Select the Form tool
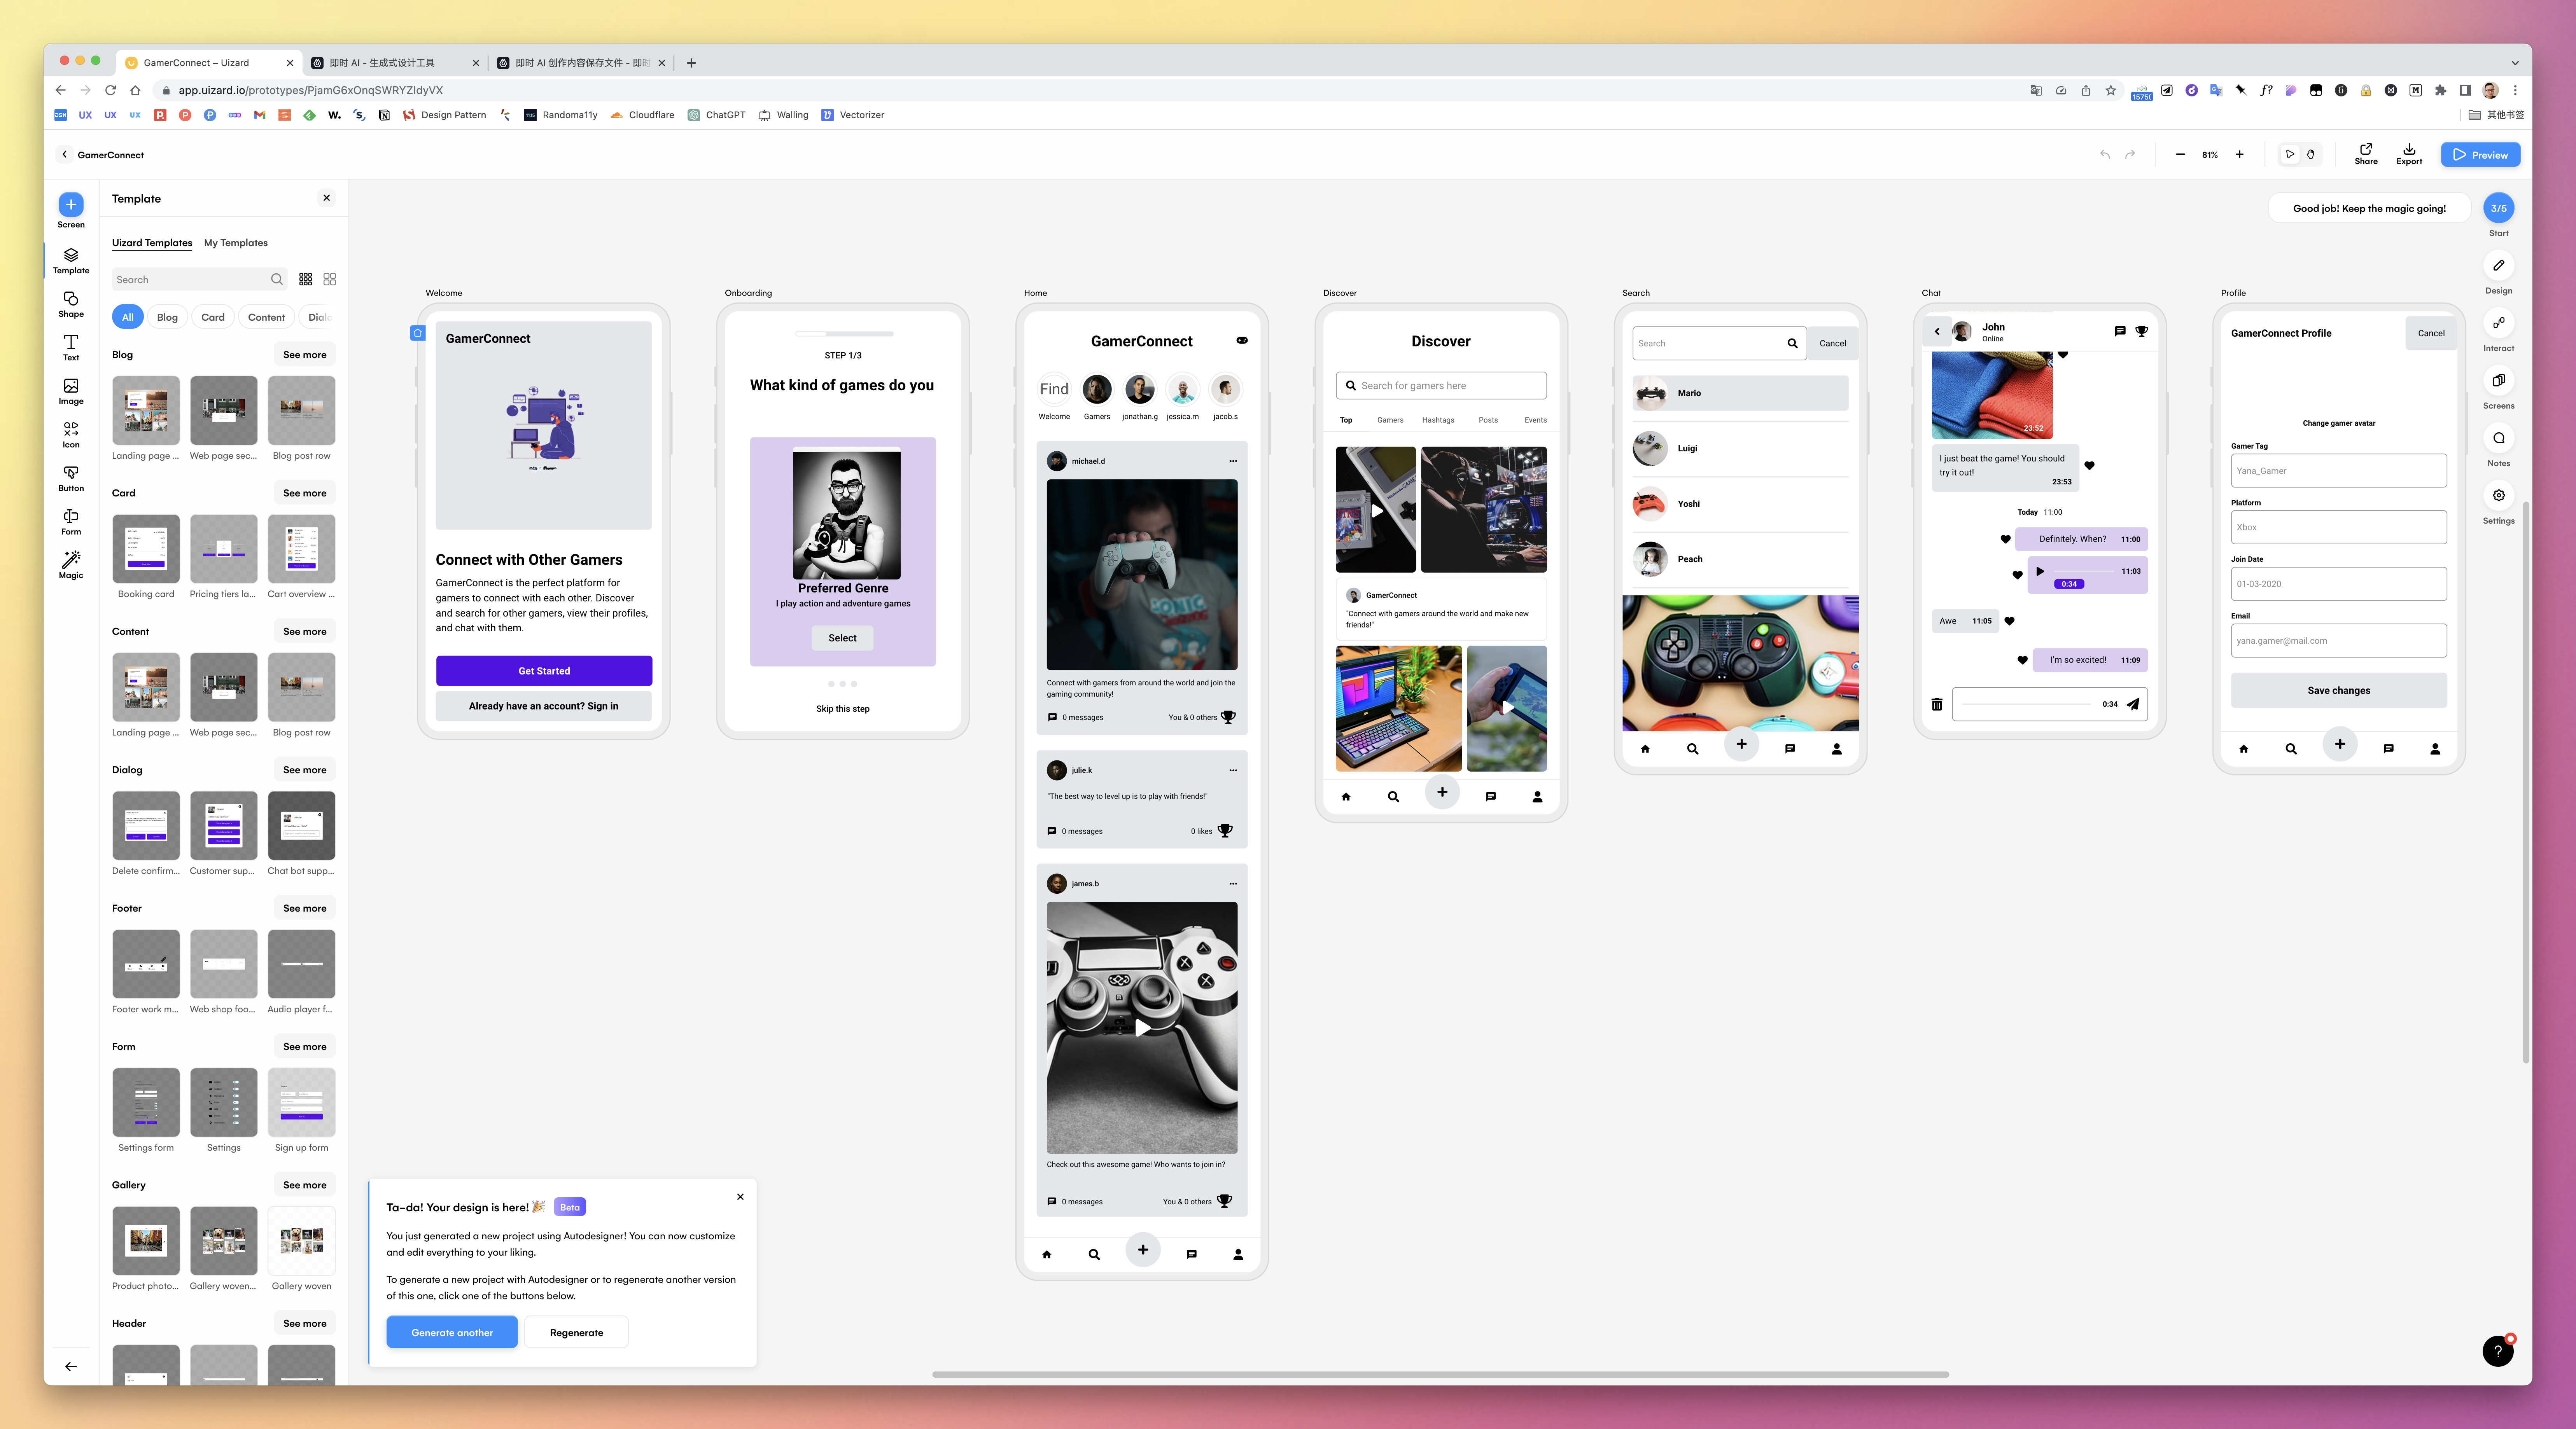Image resolution: width=2576 pixels, height=1429 pixels. click(x=71, y=522)
